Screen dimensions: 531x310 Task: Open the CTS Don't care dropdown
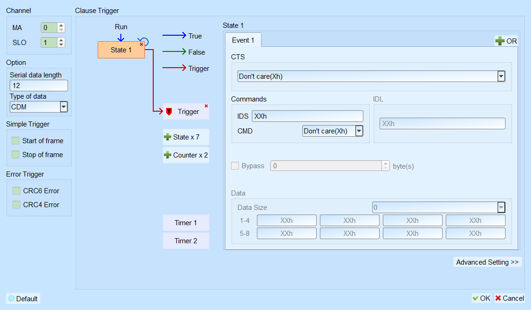(501, 76)
